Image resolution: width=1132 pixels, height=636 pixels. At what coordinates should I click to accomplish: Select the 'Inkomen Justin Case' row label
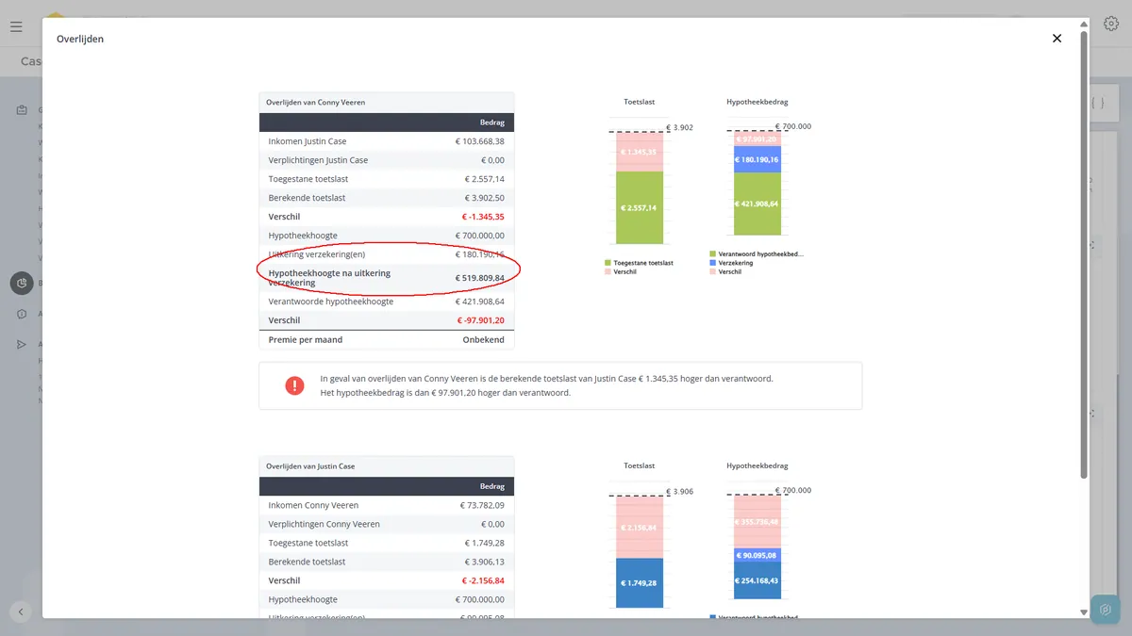tap(308, 141)
